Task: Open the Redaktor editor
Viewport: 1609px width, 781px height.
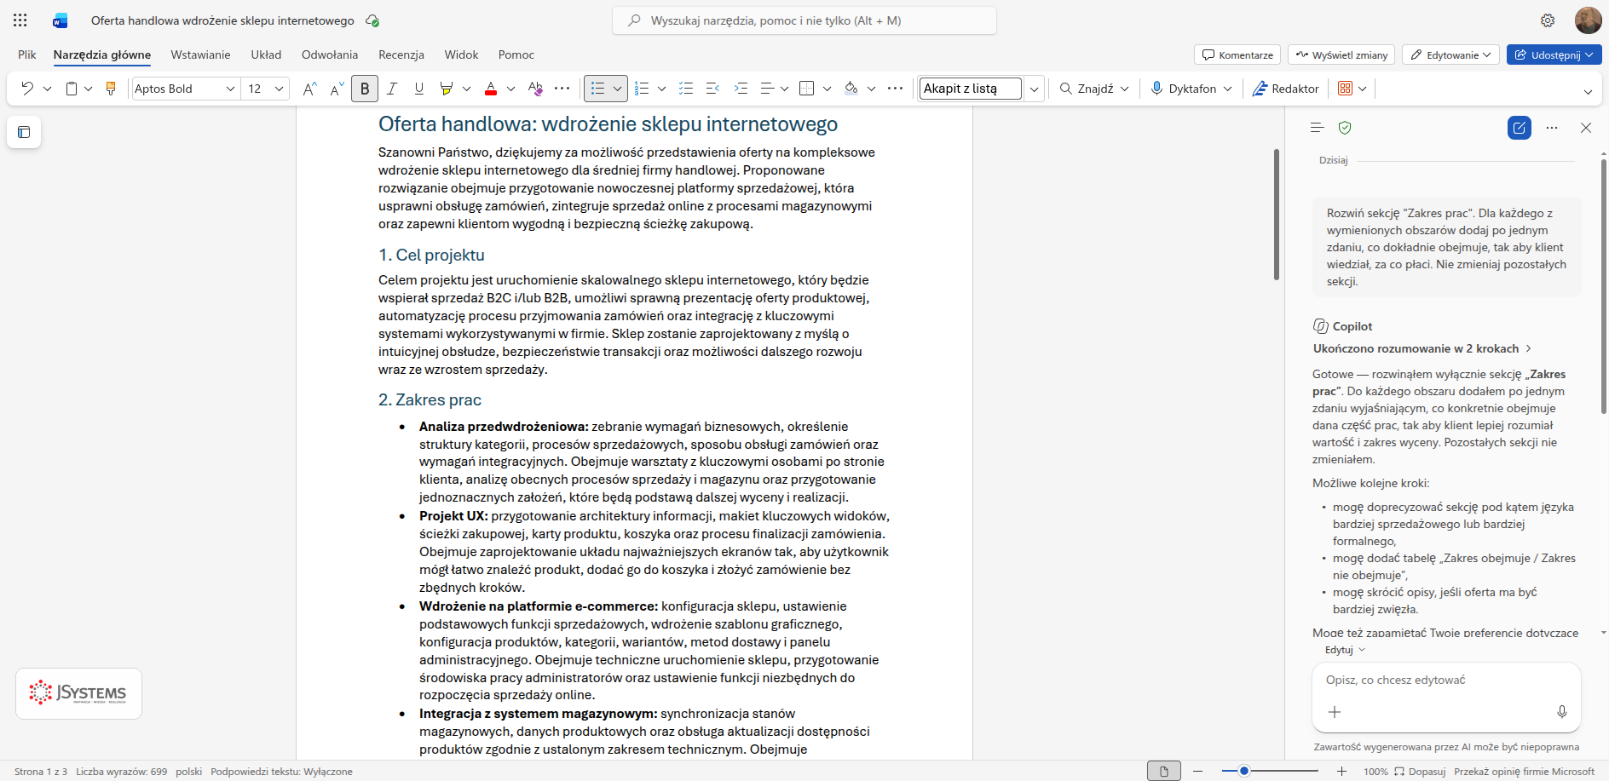Action: [x=1285, y=89]
